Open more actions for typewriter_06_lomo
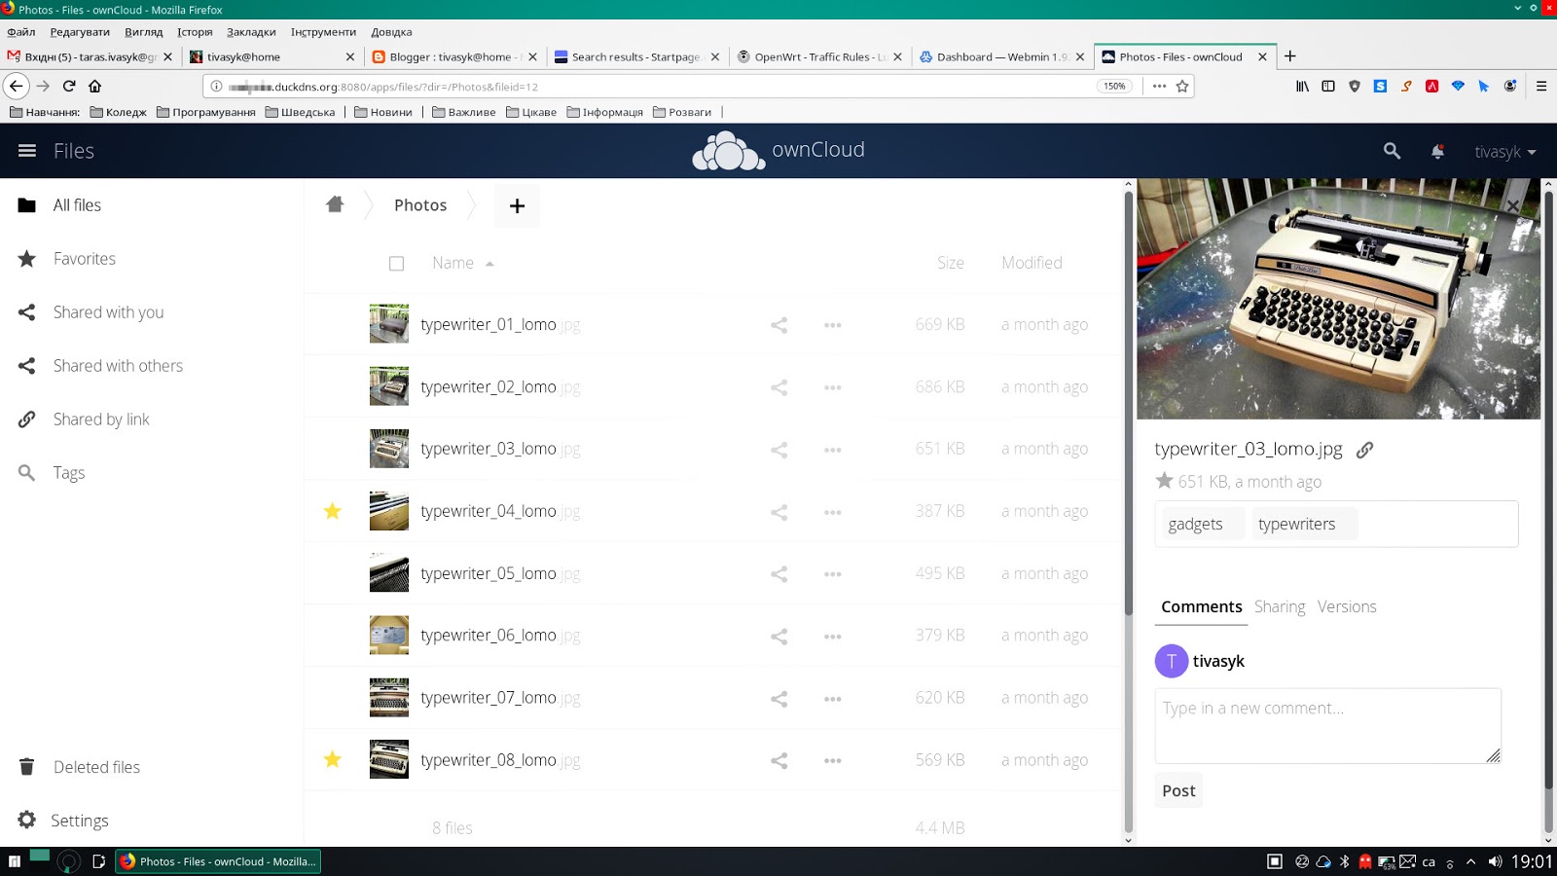This screenshot has width=1557, height=876. 832,637
